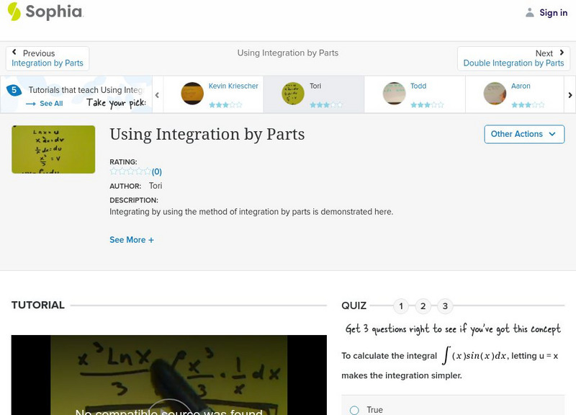
Task: Click the Sophia logo
Action: [43, 12]
